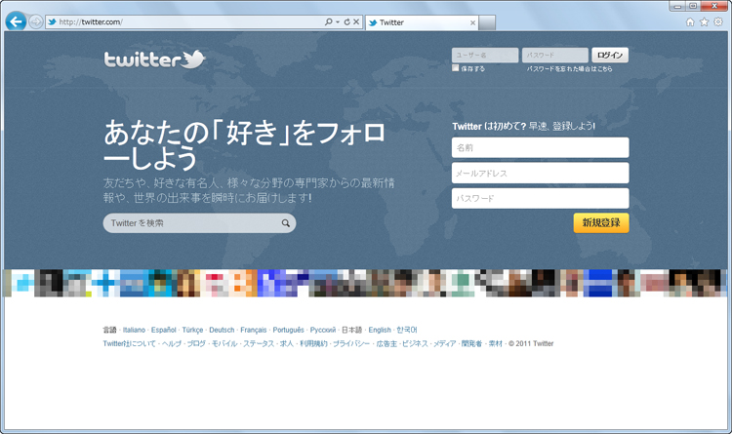The image size is (732, 434).
Task: Maximize the browser window
Action: point(693,6)
